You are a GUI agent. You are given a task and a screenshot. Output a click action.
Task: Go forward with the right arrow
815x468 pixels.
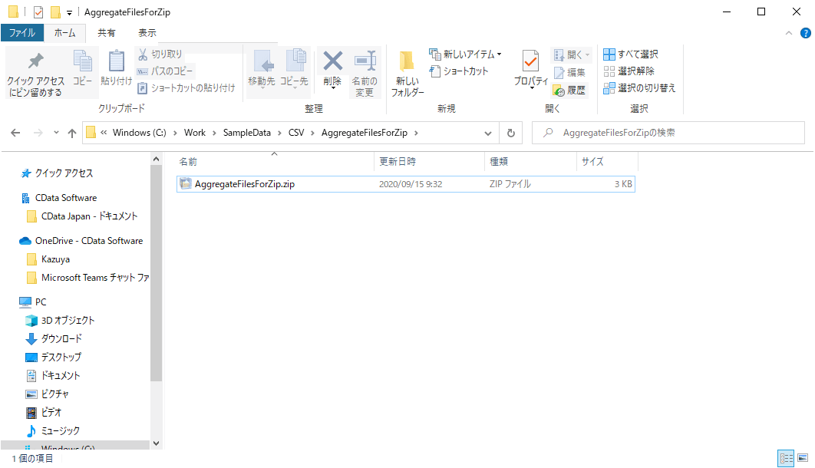click(x=38, y=133)
